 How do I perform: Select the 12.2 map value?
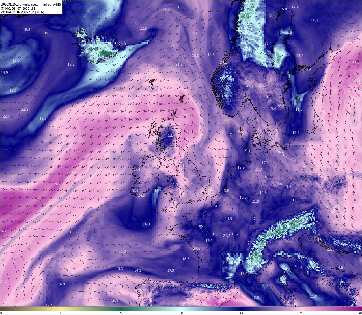coord(305,177)
